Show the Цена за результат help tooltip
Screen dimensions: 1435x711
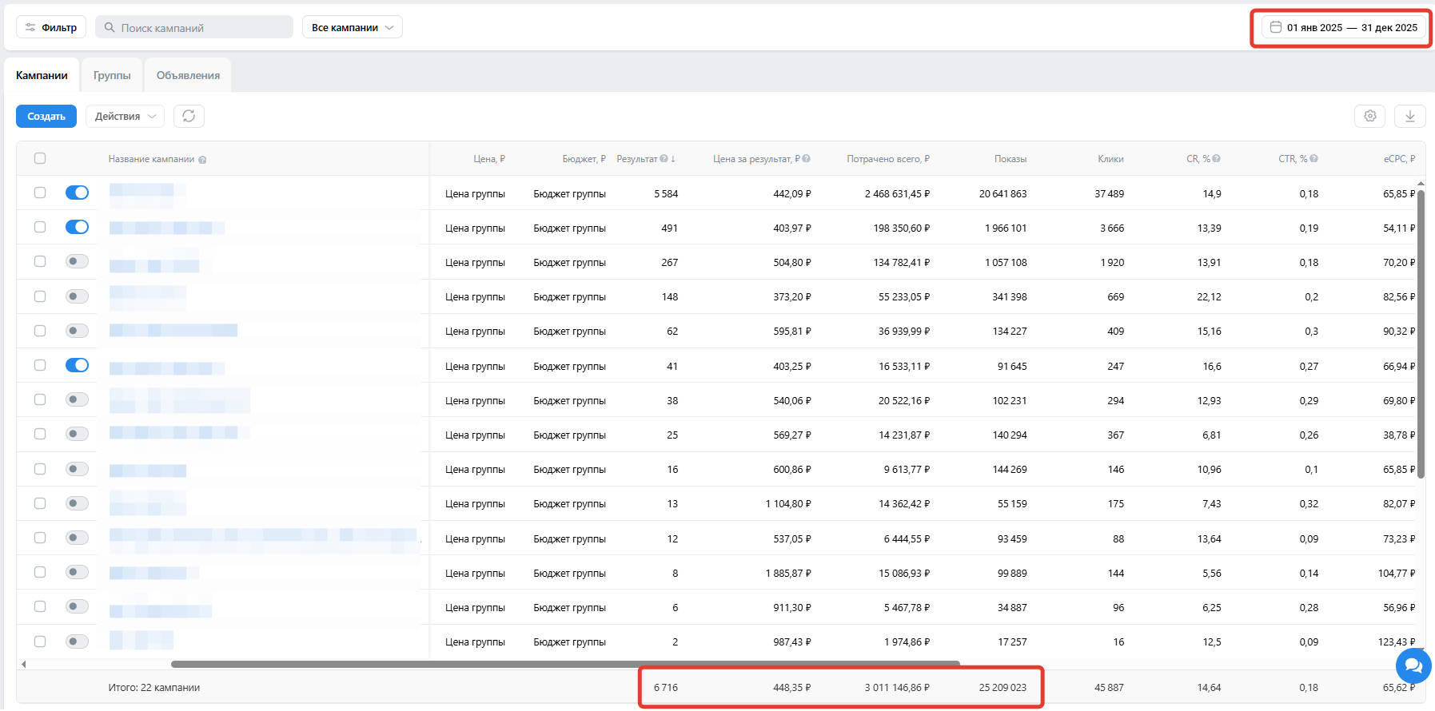[x=807, y=159]
